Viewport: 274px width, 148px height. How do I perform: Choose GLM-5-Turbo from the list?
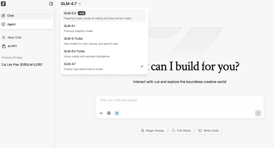pos(104,41)
